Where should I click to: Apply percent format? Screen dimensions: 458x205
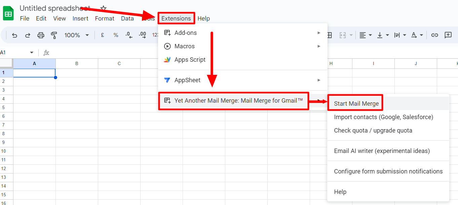[x=116, y=35]
